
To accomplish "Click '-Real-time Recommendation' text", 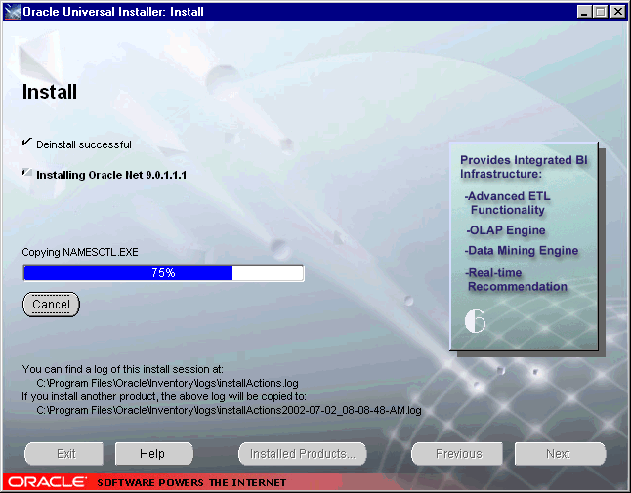I will click(x=517, y=280).
